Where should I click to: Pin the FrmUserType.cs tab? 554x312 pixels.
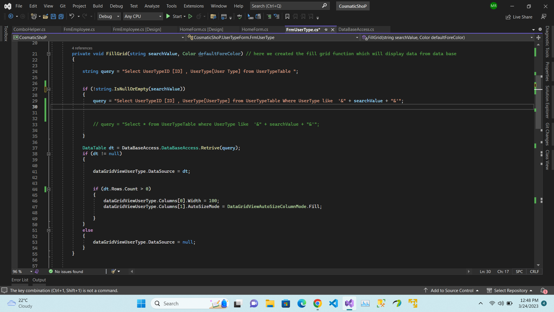coord(326,29)
